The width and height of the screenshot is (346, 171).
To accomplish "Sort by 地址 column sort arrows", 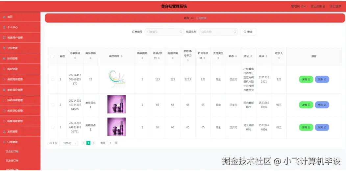I will (251, 56).
